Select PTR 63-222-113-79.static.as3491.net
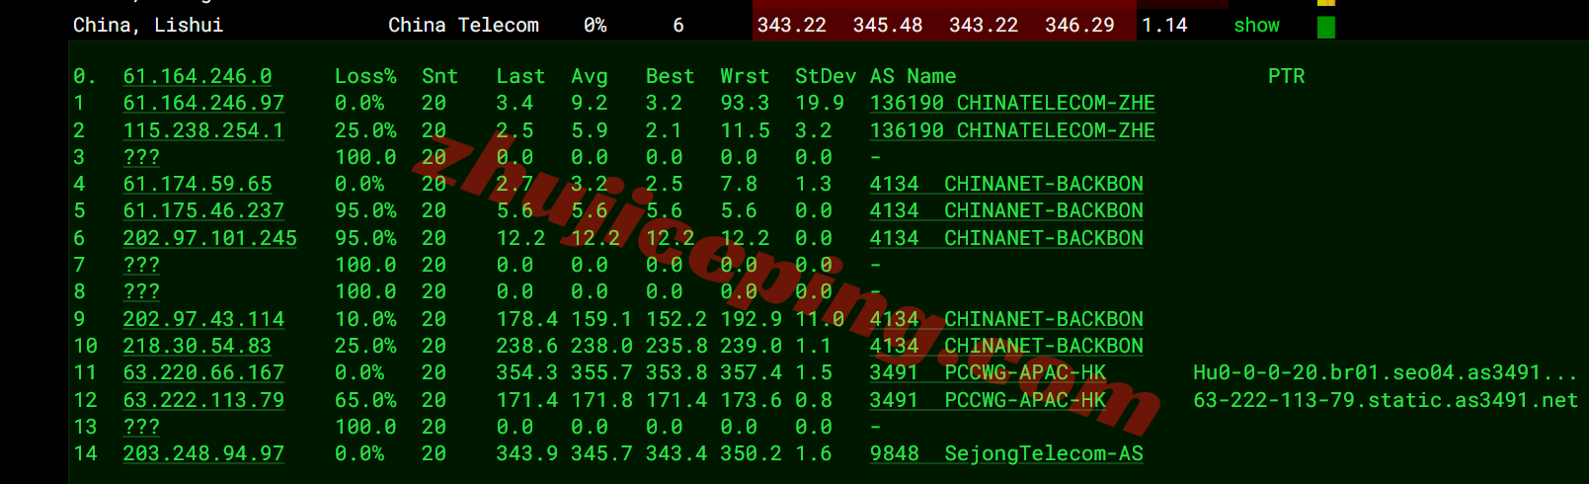Image resolution: width=1589 pixels, height=484 pixels. 1385,400
